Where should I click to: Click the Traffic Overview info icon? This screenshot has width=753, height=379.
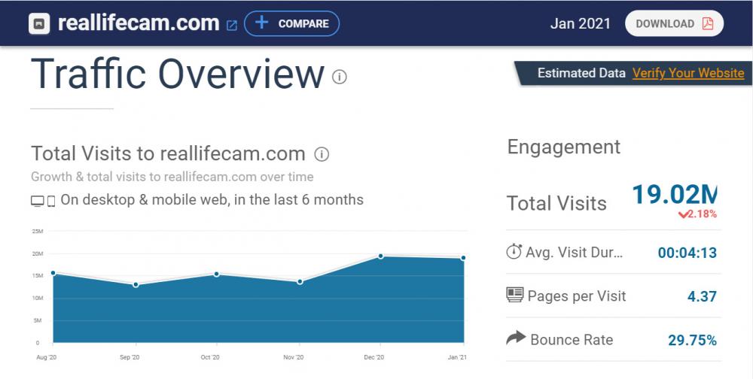click(340, 77)
